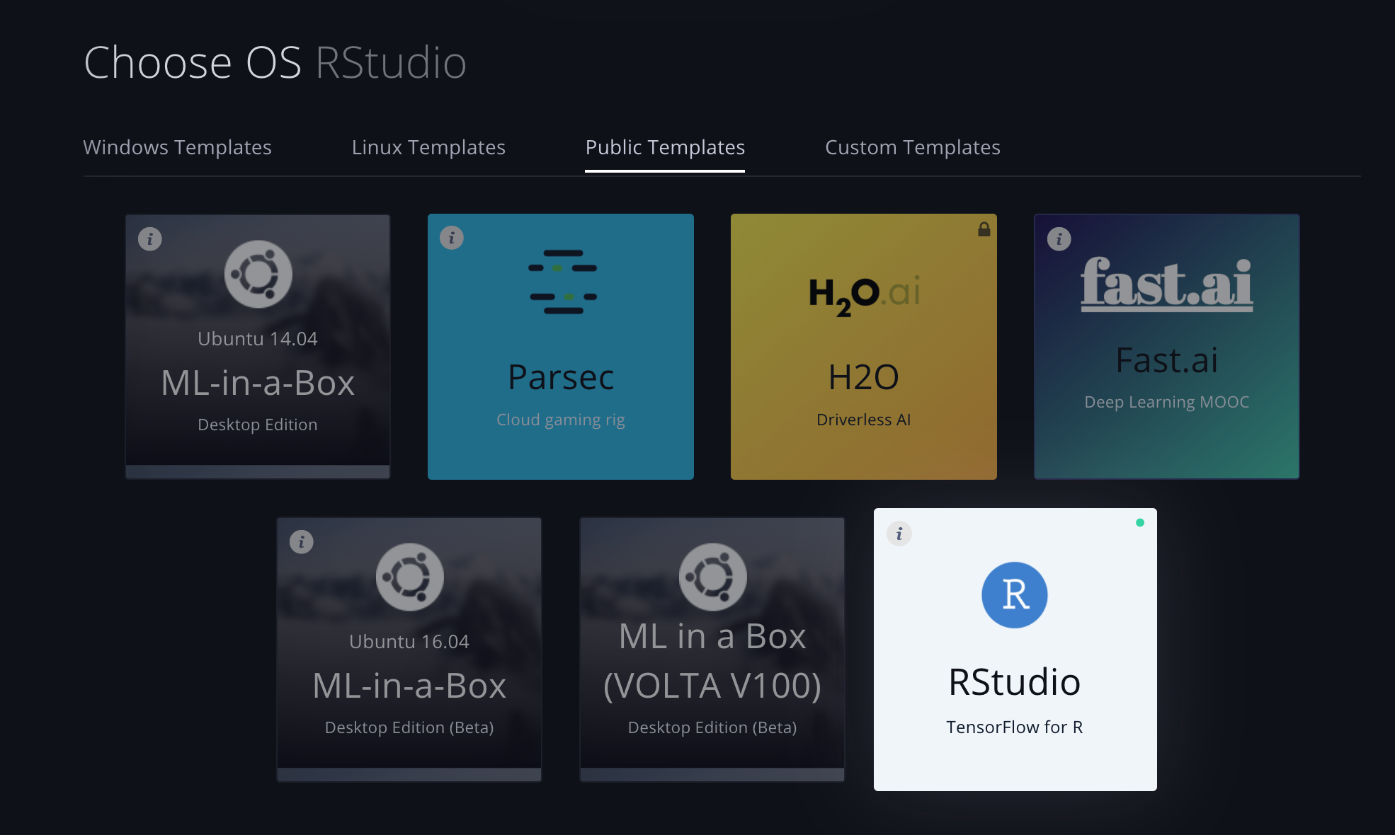Click the blue R logo on RStudio card

tap(1015, 595)
